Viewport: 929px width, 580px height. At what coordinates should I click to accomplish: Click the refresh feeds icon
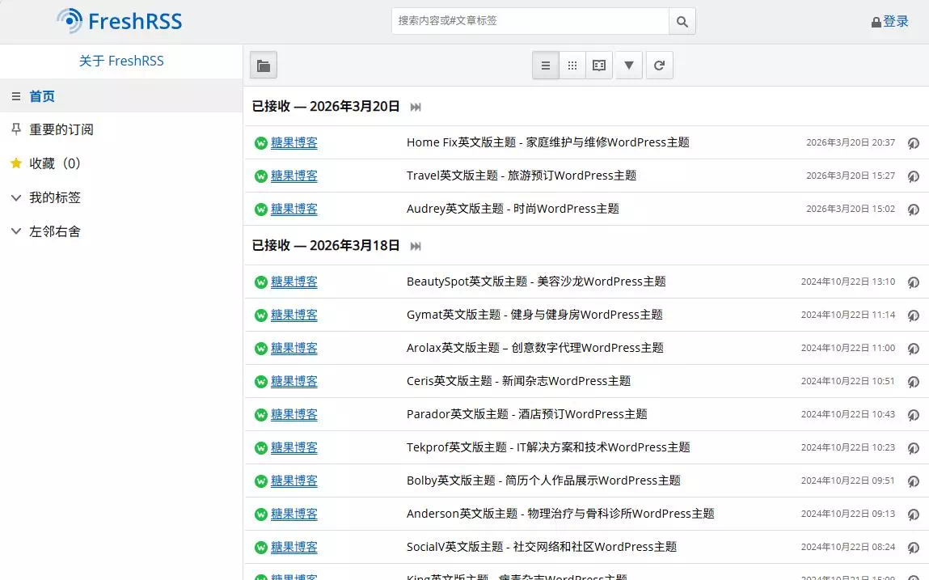click(659, 65)
